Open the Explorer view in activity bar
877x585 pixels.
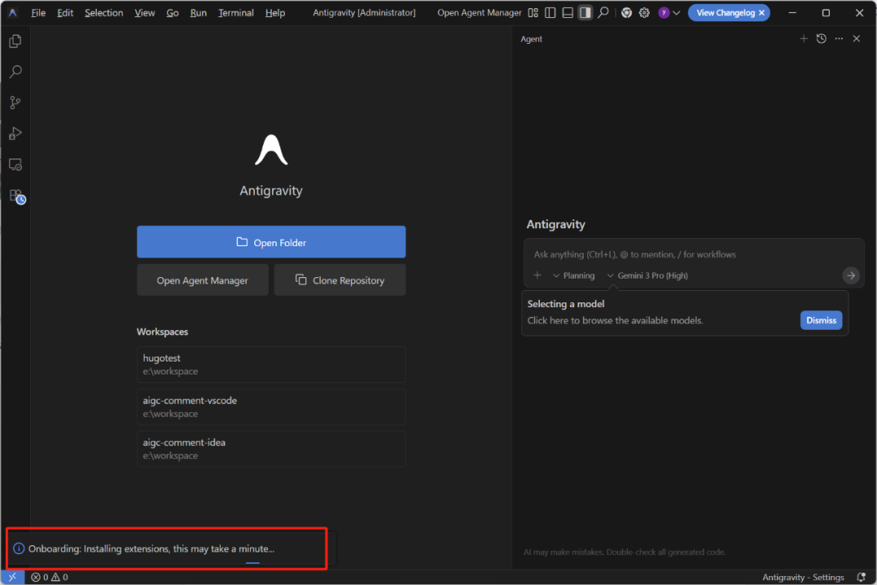pyautogui.click(x=15, y=41)
